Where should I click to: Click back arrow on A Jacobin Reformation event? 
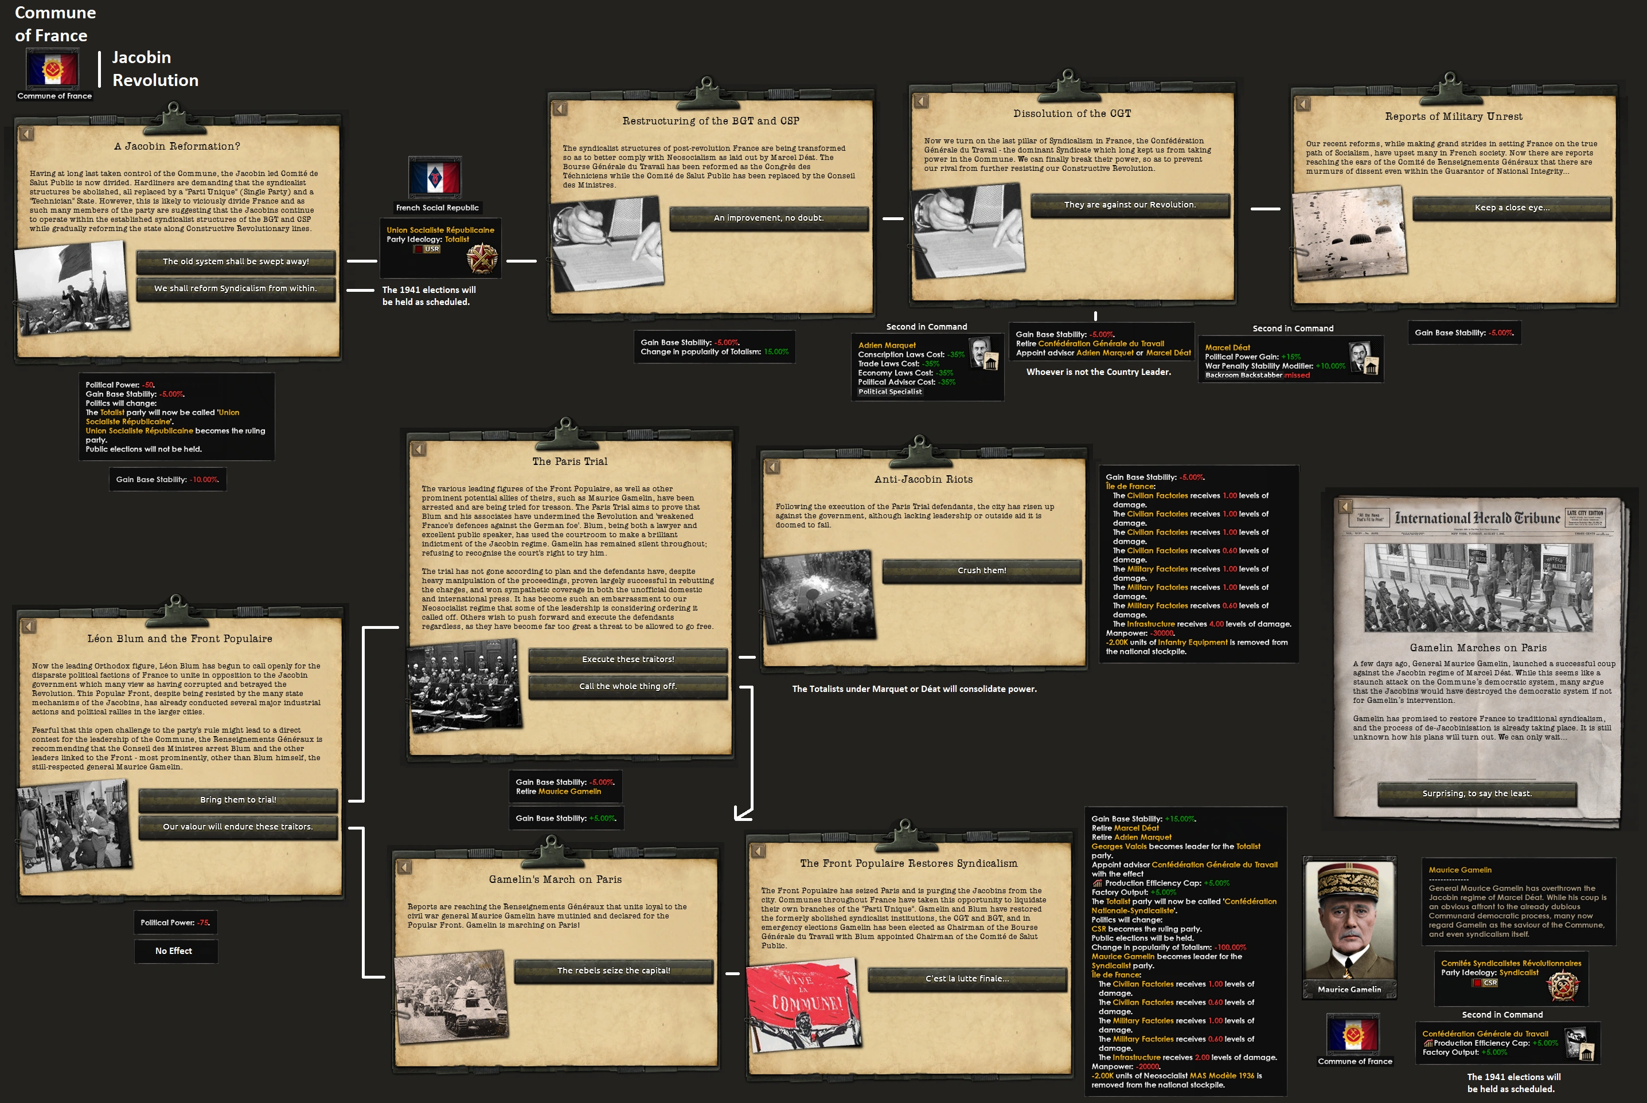click(27, 134)
